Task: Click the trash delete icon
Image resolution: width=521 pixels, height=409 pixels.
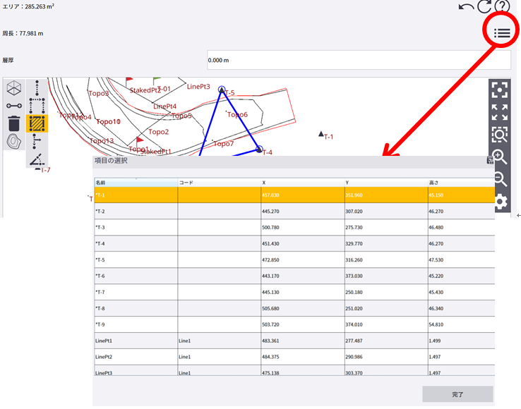Action: [x=13, y=123]
